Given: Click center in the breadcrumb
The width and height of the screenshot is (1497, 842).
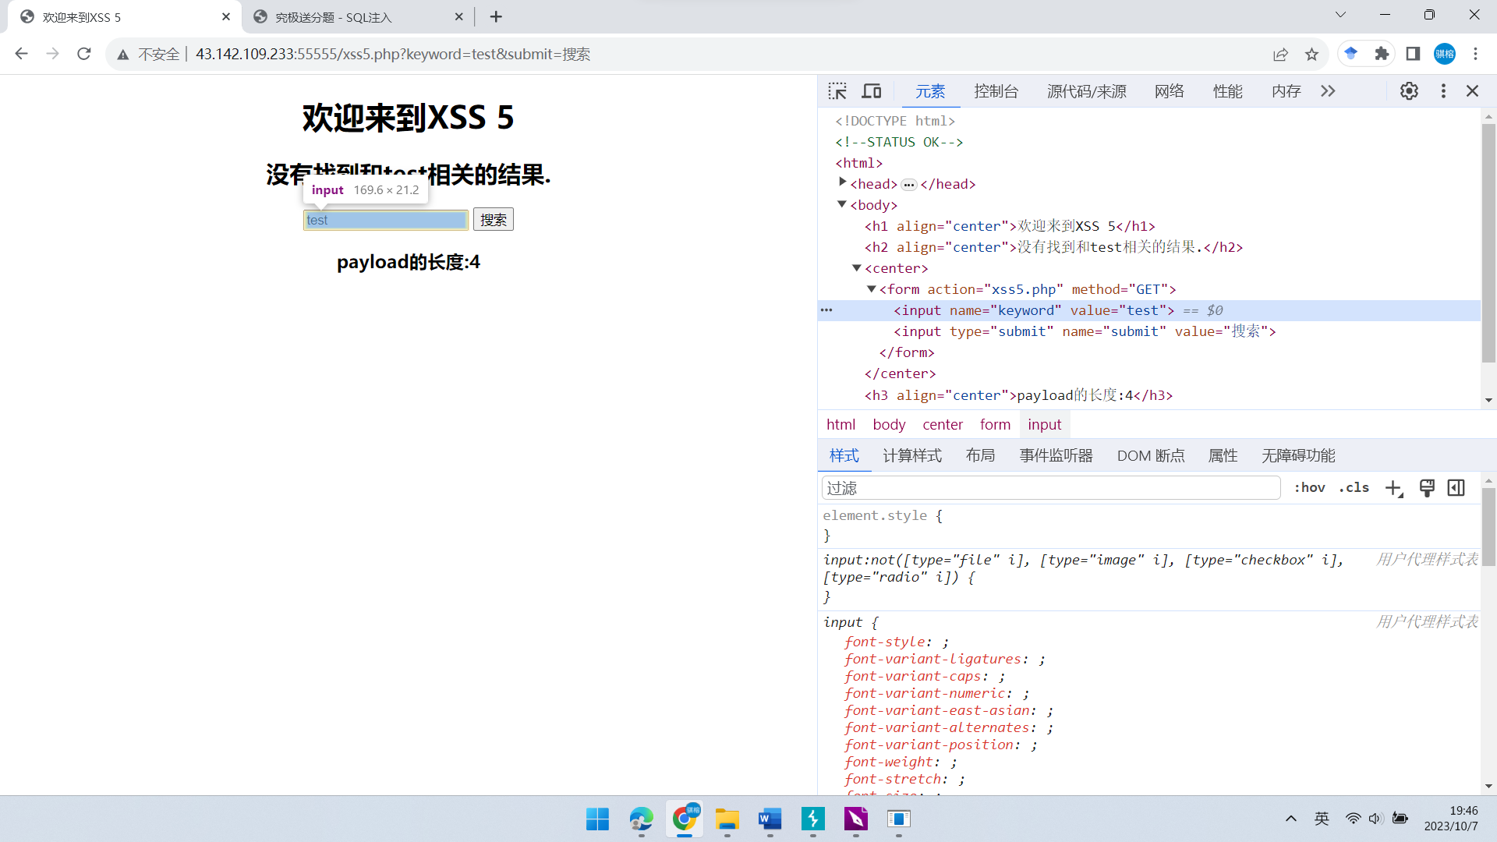Looking at the screenshot, I should (x=943, y=424).
